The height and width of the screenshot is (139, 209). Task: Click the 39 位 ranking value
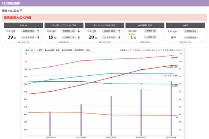coord(12,37)
